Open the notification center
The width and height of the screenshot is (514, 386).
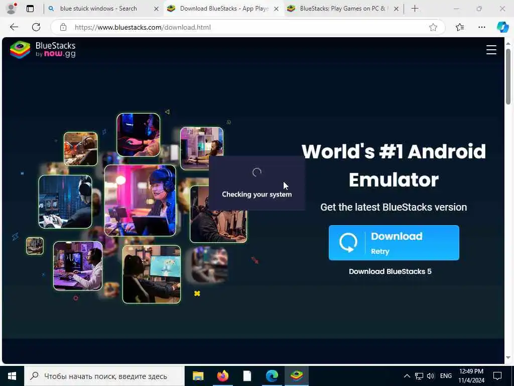pos(497,376)
